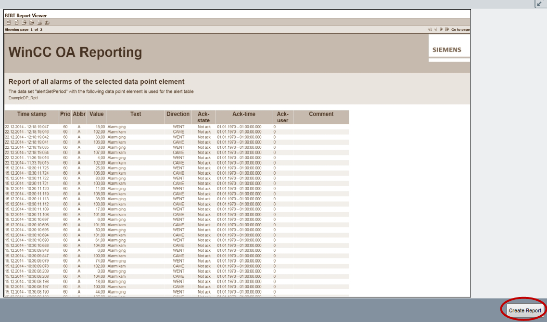Select timestamp 15.12.2014 - 10:30:11.120
This screenshot has width=547, height=322.
point(27,189)
